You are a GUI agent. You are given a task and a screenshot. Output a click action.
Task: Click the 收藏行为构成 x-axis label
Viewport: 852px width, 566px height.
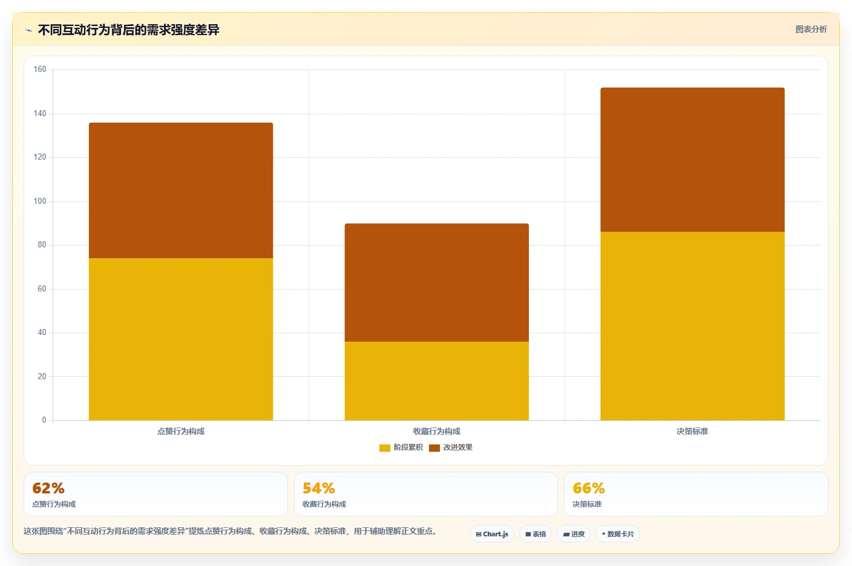pyautogui.click(x=437, y=431)
